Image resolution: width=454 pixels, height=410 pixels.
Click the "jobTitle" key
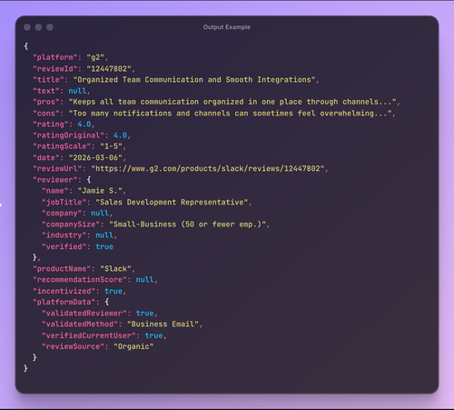[x=64, y=202]
